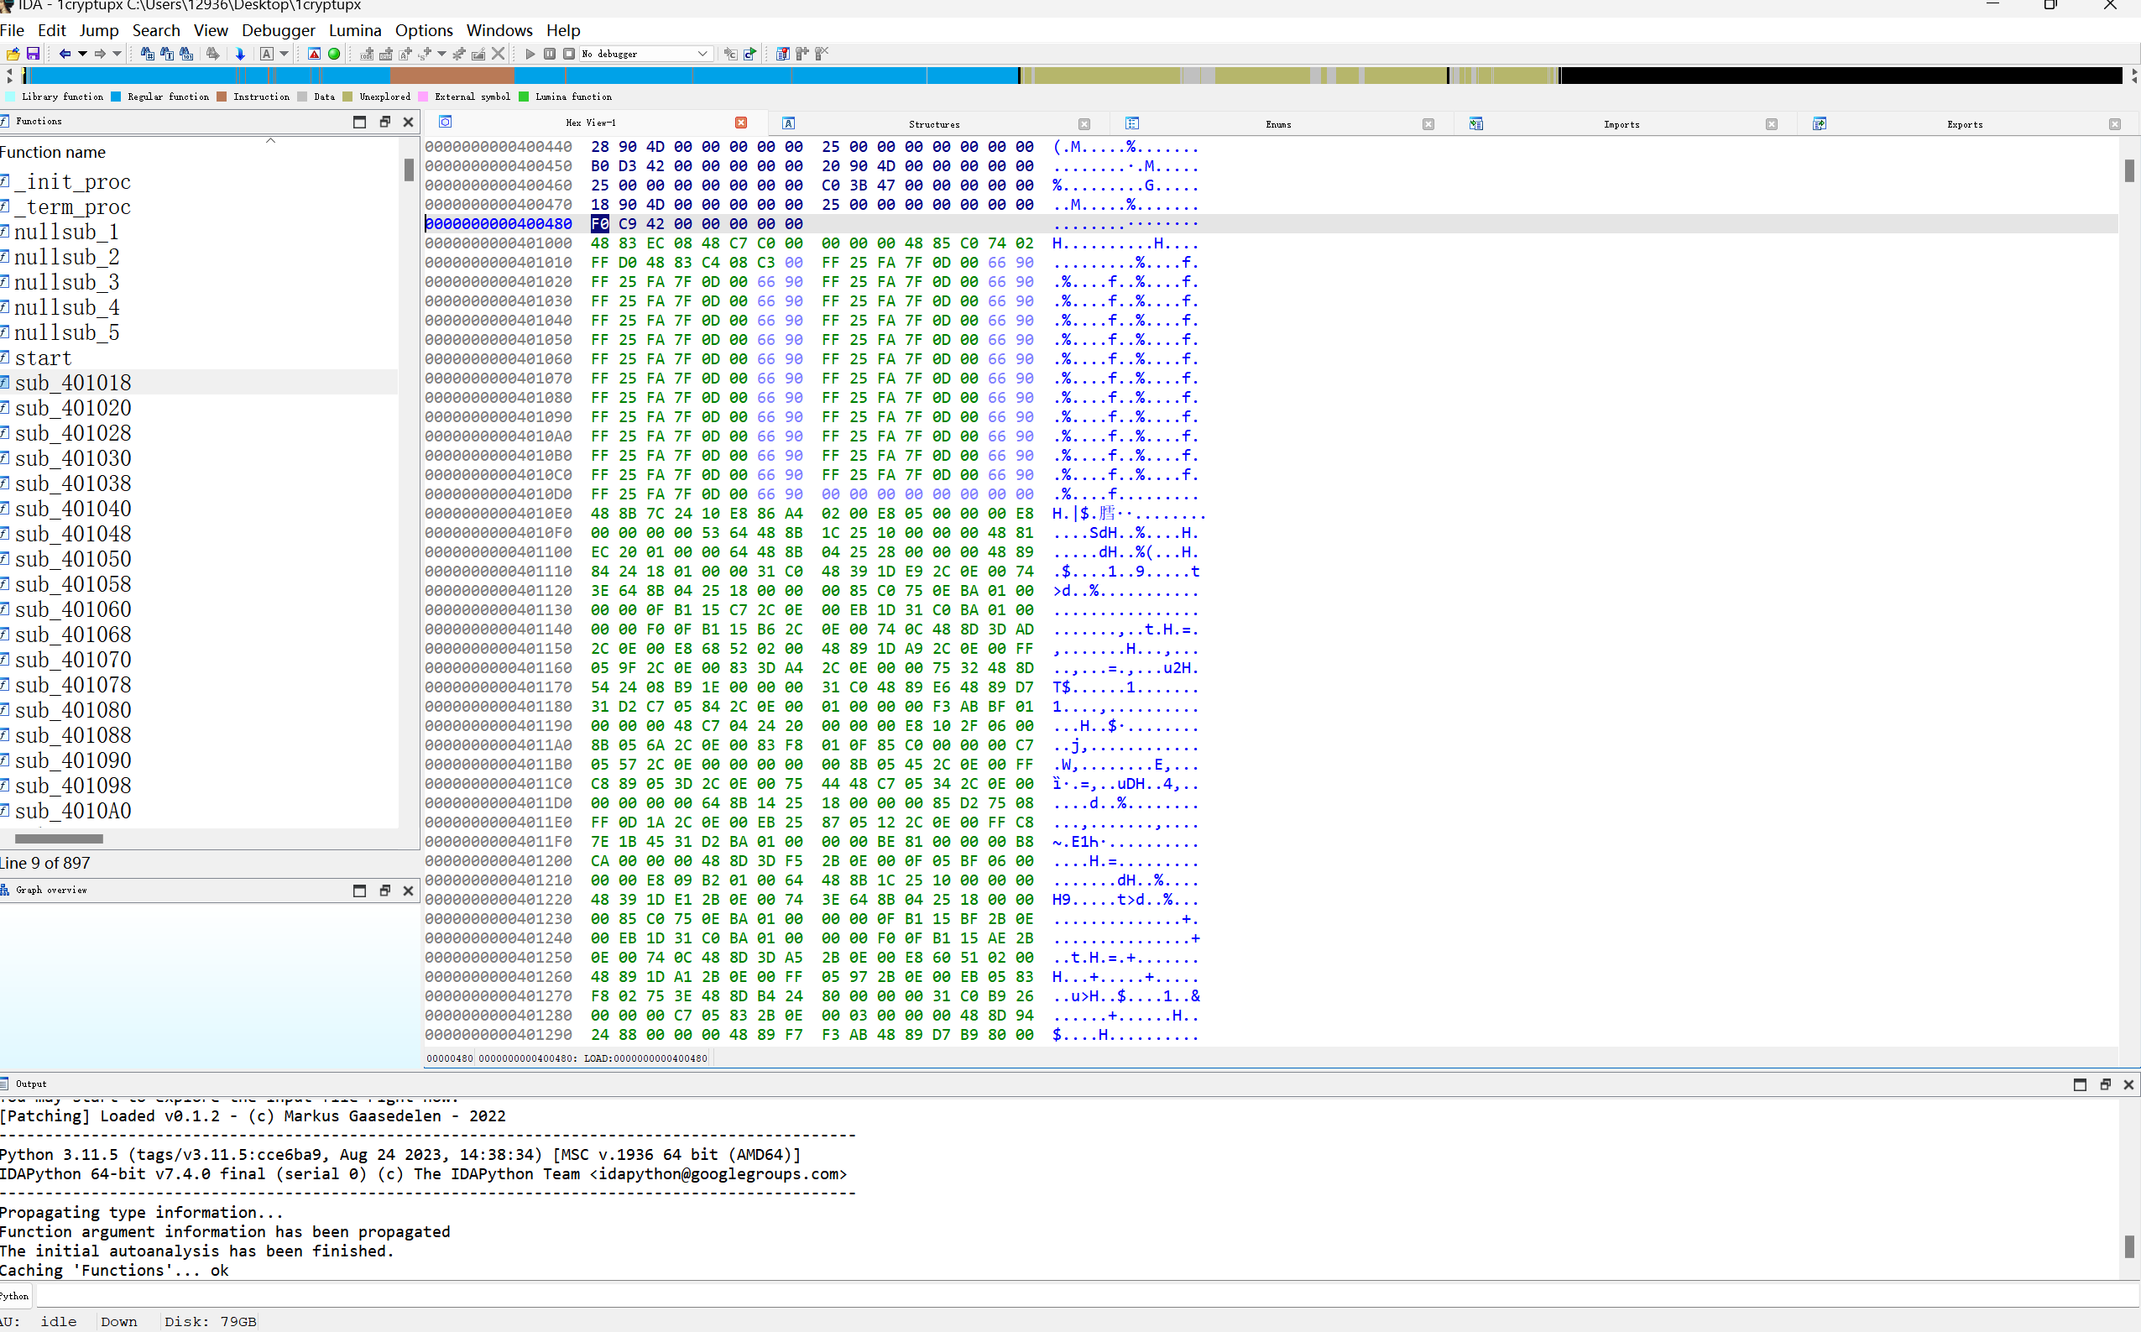Click the Open file toolbar icon

[x=13, y=54]
